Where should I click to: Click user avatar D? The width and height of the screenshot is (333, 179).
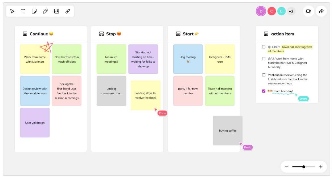pyautogui.click(x=261, y=11)
